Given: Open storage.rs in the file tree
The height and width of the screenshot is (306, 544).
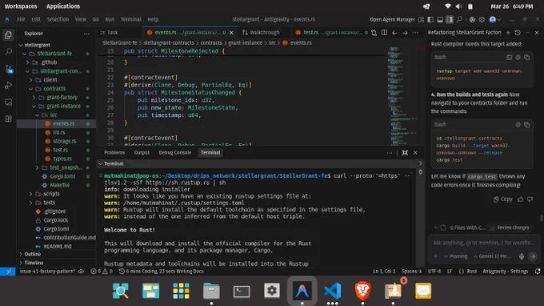Looking at the screenshot, I should [x=65, y=141].
